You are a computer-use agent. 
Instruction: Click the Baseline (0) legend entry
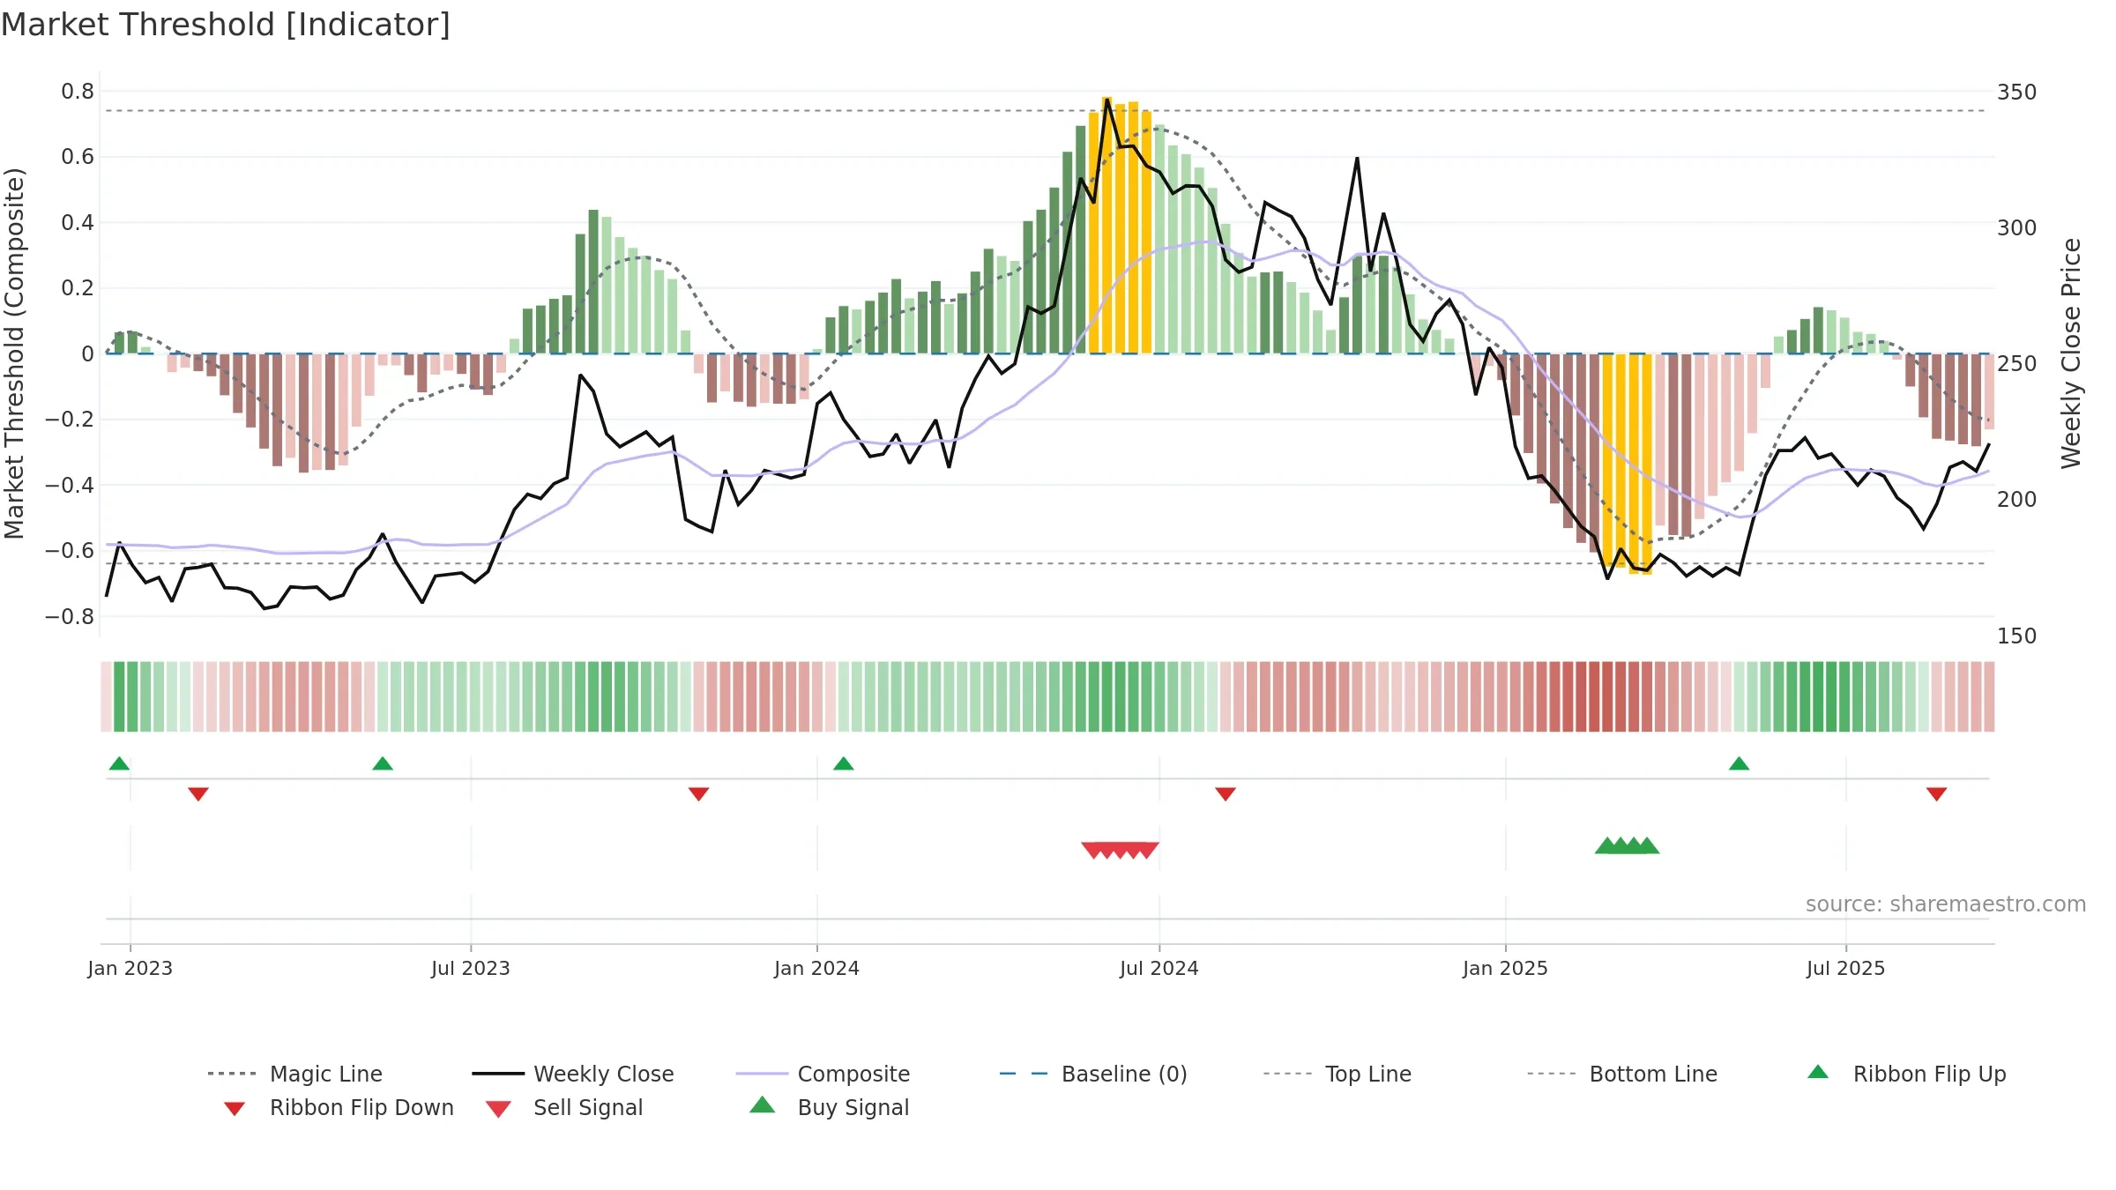point(1093,1074)
